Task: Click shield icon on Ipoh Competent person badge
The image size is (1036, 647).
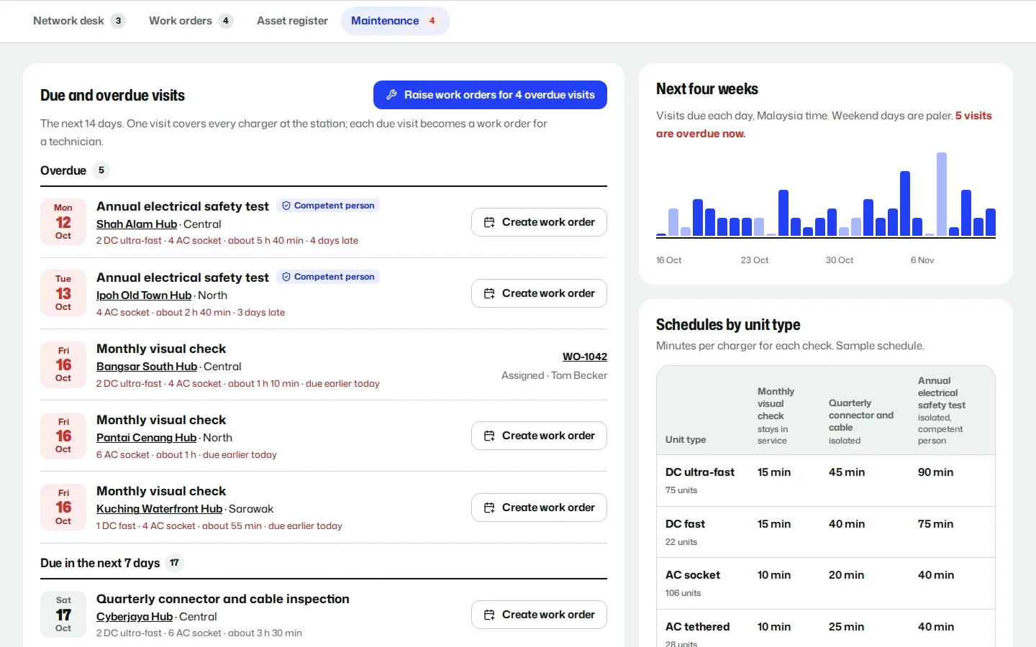Action: coord(286,277)
